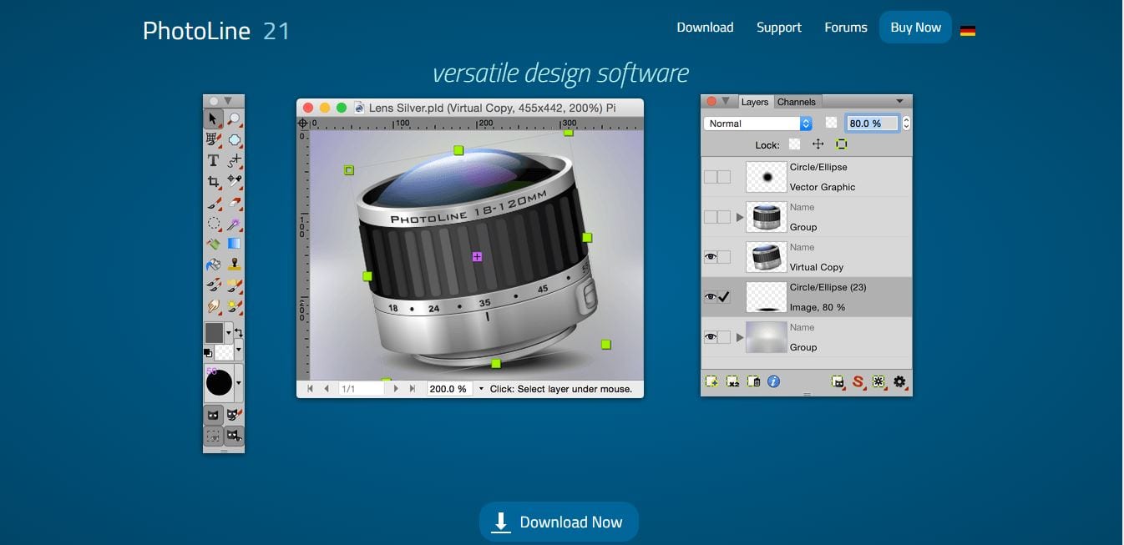Image resolution: width=1124 pixels, height=545 pixels.
Task: Click the move lock icon
Action: point(818,144)
